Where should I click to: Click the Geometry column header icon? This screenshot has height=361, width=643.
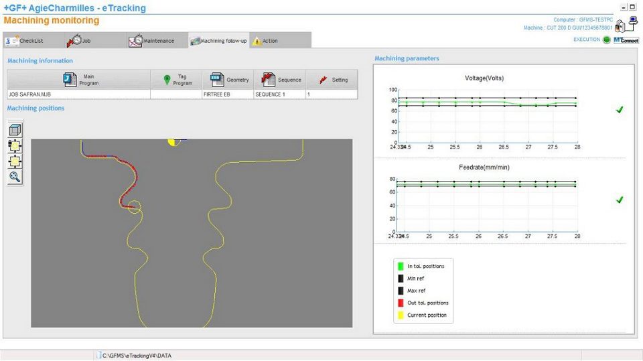pos(216,80)
